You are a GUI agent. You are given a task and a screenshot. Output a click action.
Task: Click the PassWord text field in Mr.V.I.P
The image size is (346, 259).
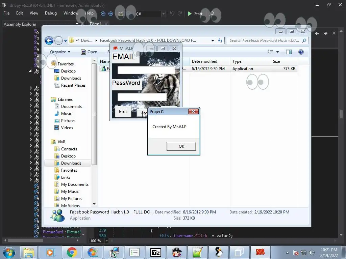[142, 97]
